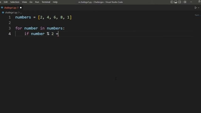Open the Run menu
Viewport: 201px width, 113px height.
(37, 2)
